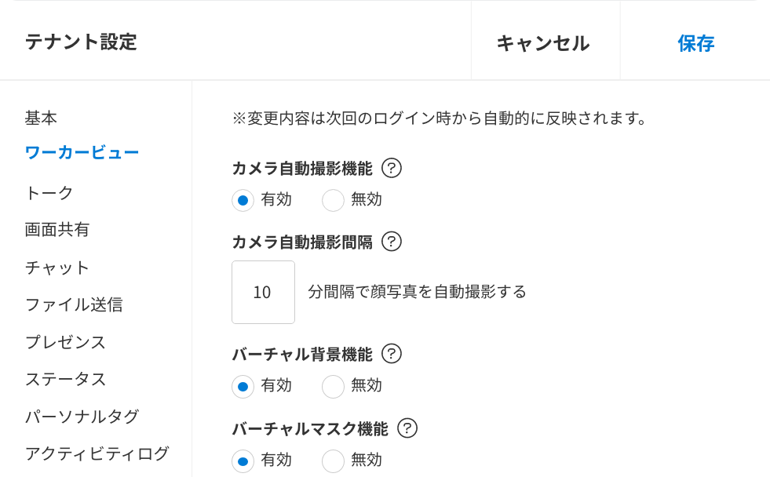
Task: Select 無効 for バーチャル背景機能
Action: click(x=334, y=386)
